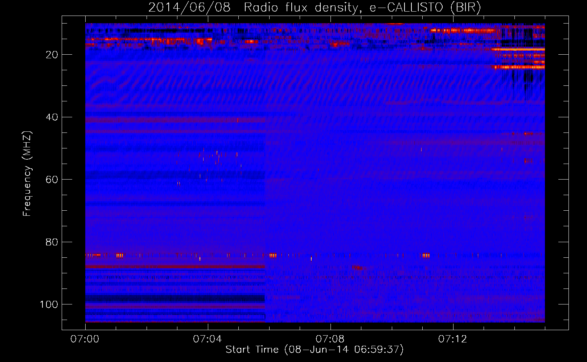587x362 pixels.
Task: Click the 07:04 time tick label
Action: pyautogui.click(x=208, y=339)
